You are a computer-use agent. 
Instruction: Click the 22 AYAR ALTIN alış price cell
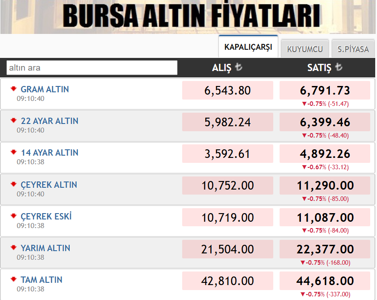pos(227,122)
